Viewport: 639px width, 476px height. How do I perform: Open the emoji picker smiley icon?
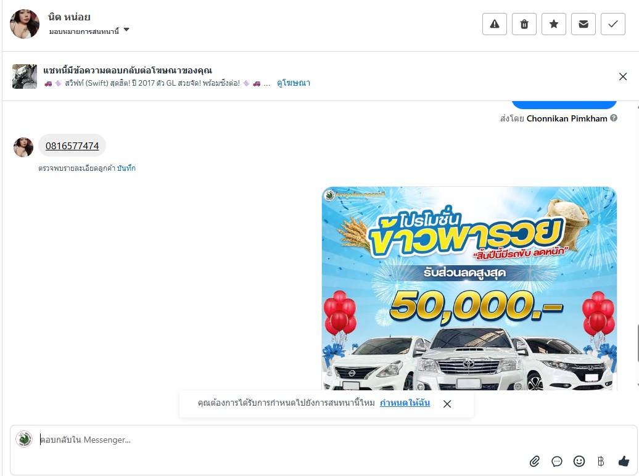(x=579, y=461)
